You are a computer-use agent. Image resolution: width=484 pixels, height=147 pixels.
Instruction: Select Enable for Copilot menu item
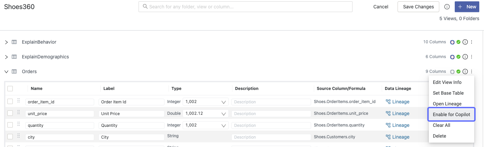[x=451, y=114]
